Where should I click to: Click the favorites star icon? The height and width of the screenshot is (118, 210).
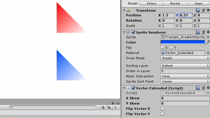115,107
